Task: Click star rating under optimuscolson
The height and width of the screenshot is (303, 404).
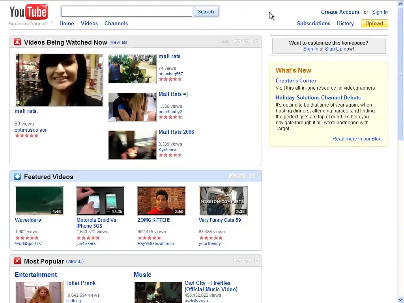Action: [26, 136]
